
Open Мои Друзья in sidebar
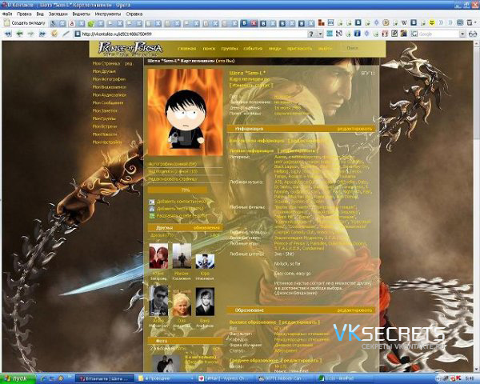(104, 71)
